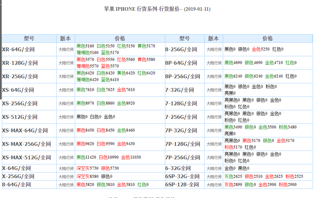
Task: Click the 8P-256G/全网 model cell
Action: click(185, 76)
